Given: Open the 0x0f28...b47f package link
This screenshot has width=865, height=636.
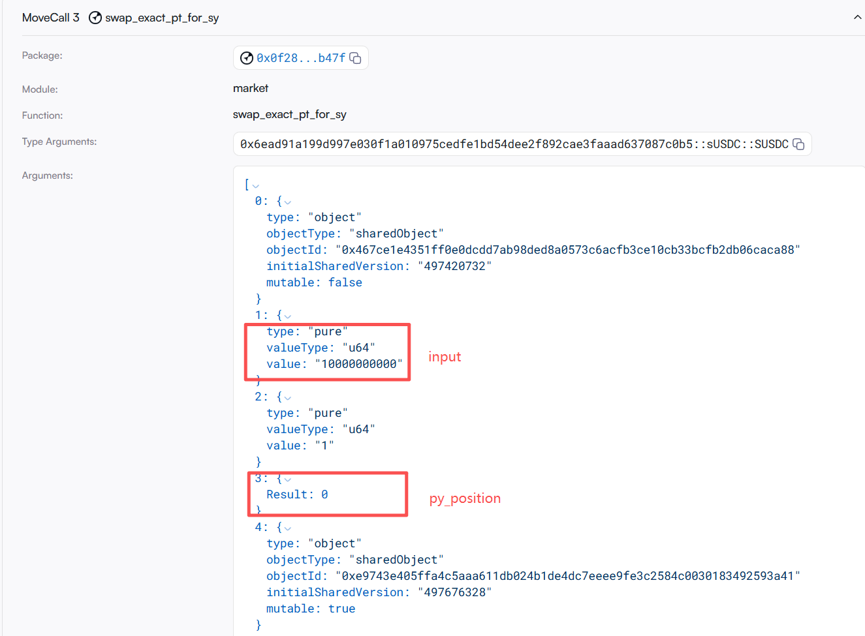Looking at the screenshot, I should click(x=301, y=58).
